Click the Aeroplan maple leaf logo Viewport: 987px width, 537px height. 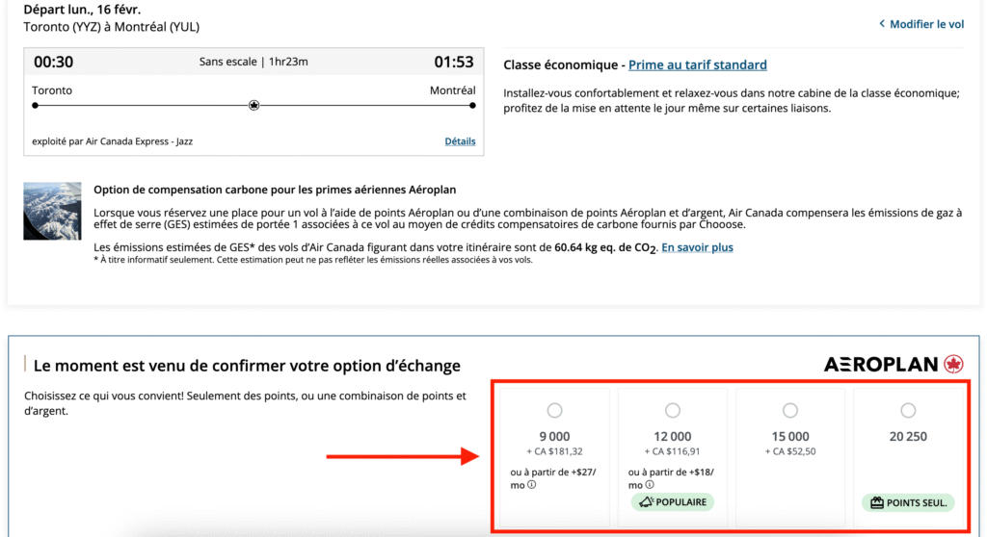[x=954, y=364]
